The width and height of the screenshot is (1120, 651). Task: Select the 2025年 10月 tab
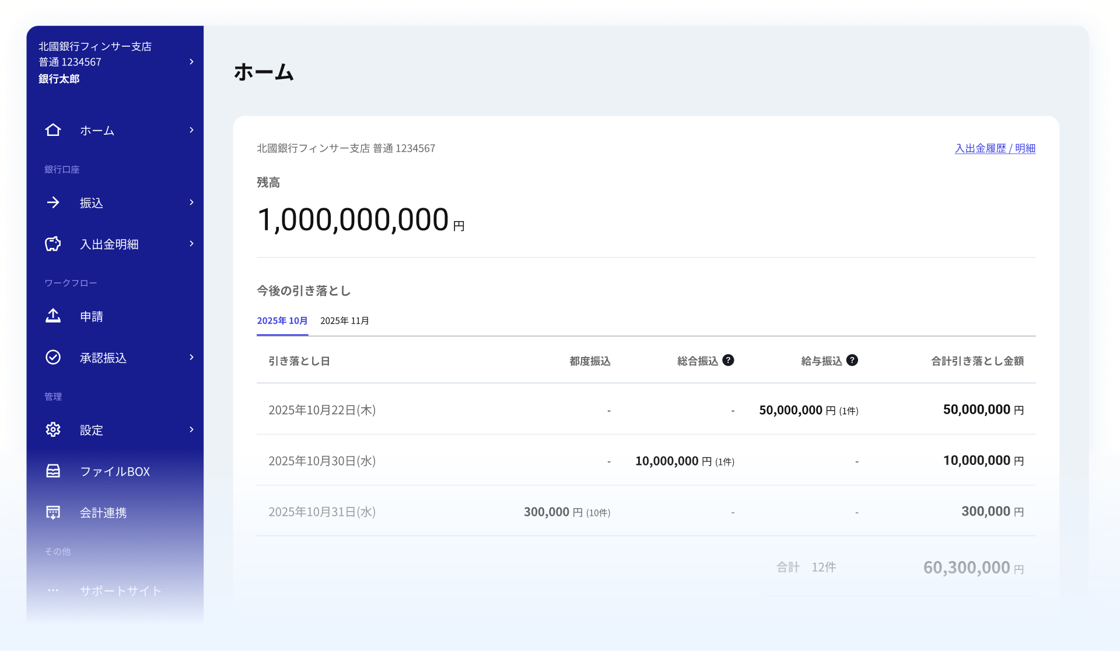(x=282, y=321)
